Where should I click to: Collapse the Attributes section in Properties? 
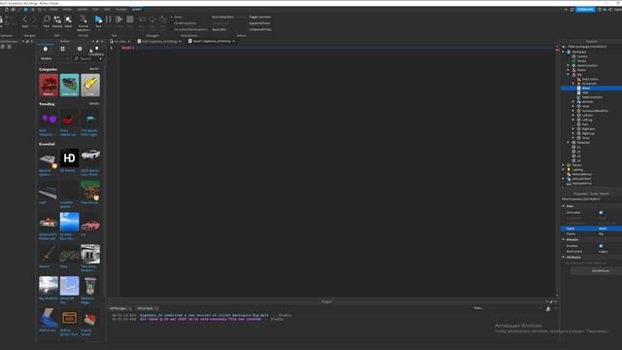click(x=564, y=257)
